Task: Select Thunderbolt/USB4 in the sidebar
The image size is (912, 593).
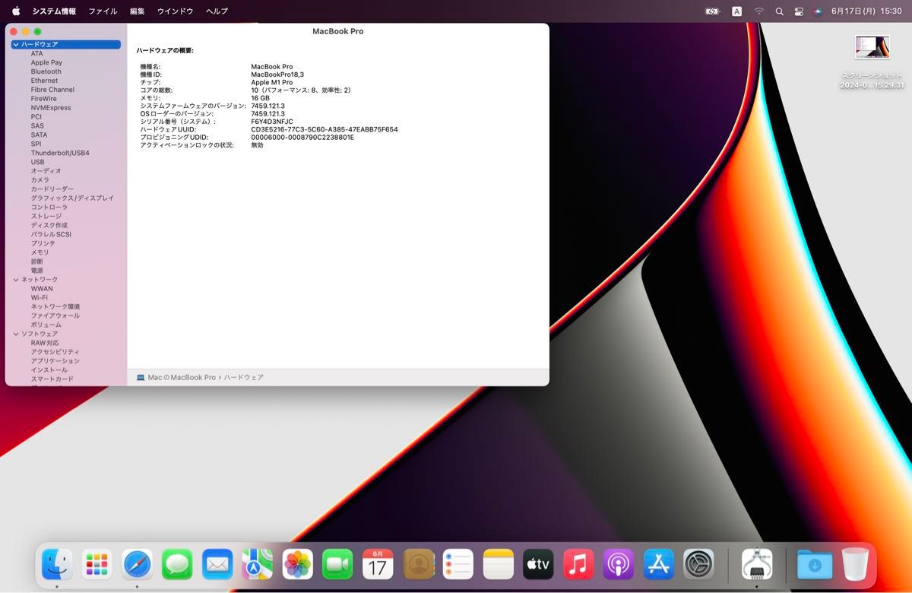Action: [60, 153]
